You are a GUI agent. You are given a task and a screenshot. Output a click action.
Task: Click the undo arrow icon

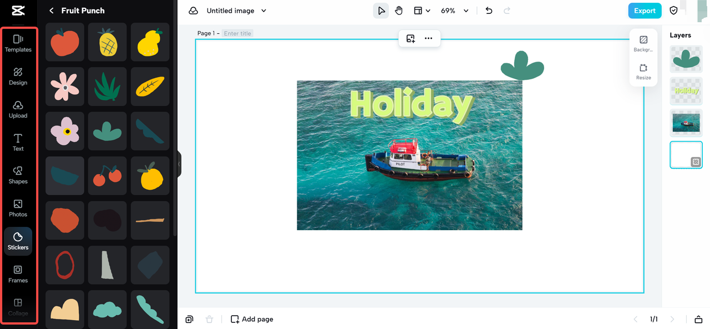tap(489, 11)
